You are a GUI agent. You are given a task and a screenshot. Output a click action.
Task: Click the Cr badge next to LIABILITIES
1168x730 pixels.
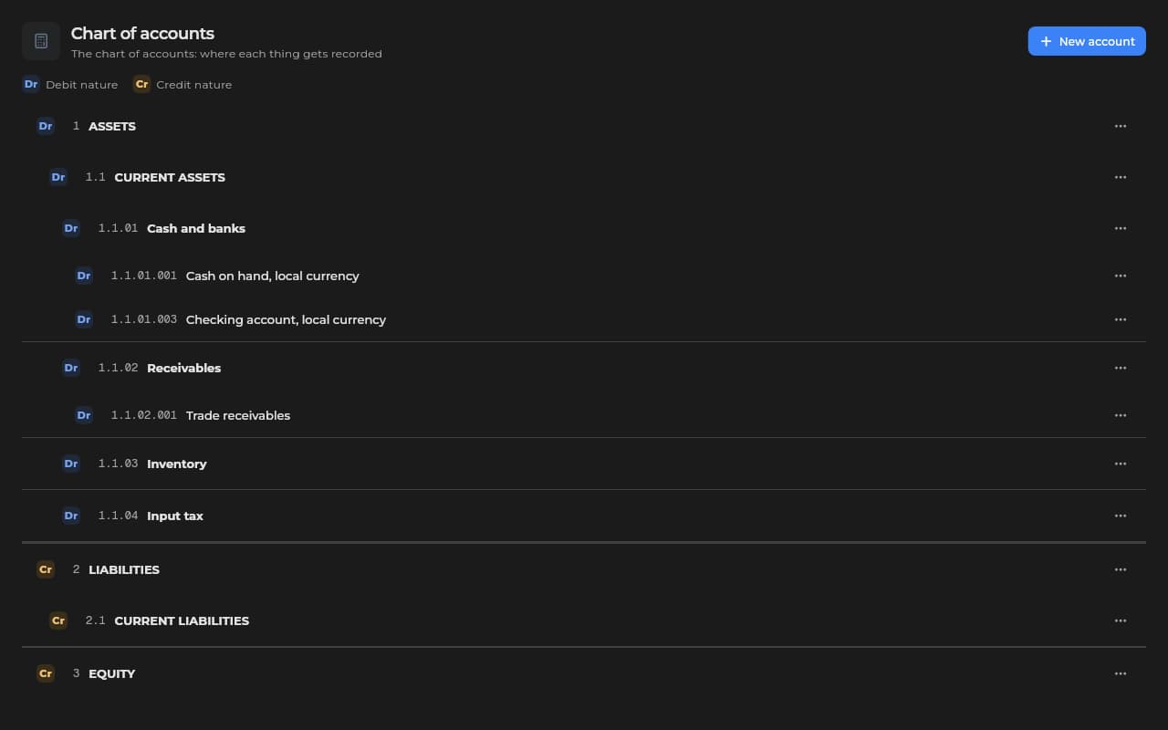click(x=46, y=569)
